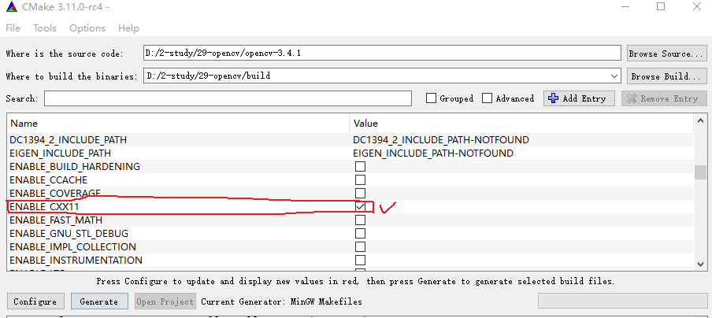The image size is (712, 318).
Task: Click Current Generator: MinGW Makefiles text
Action: (281, 301)
